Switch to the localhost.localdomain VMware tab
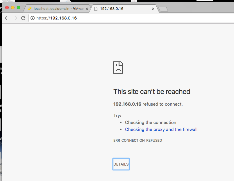Viewport: 234px width, 181px height. [57, 9]
